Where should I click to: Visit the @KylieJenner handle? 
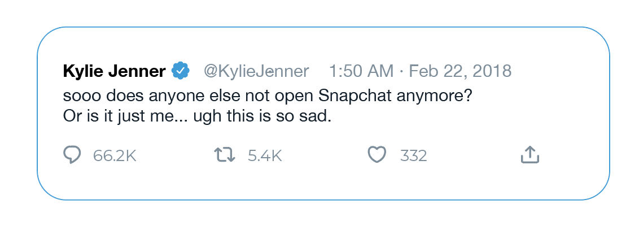pos(256,71)
